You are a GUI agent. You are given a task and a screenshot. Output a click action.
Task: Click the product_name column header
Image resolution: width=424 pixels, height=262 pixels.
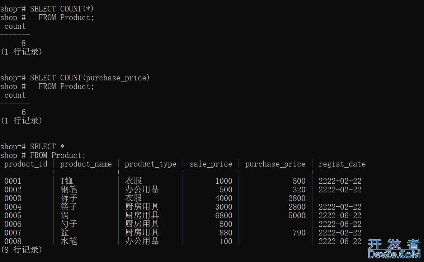pos(86,164)
